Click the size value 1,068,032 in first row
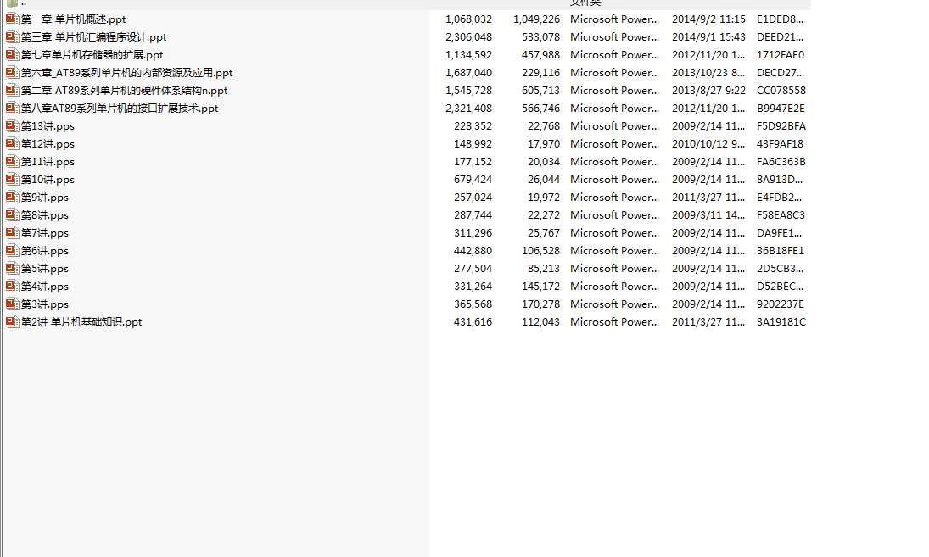The height and width of the screenshot is (557, 929). click(x=468, y=19)
